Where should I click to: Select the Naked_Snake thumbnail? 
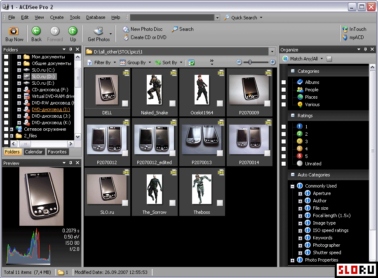coord(155,92)
